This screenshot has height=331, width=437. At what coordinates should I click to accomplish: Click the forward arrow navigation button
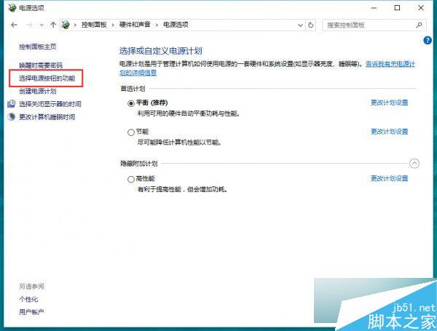pos(29,25)
